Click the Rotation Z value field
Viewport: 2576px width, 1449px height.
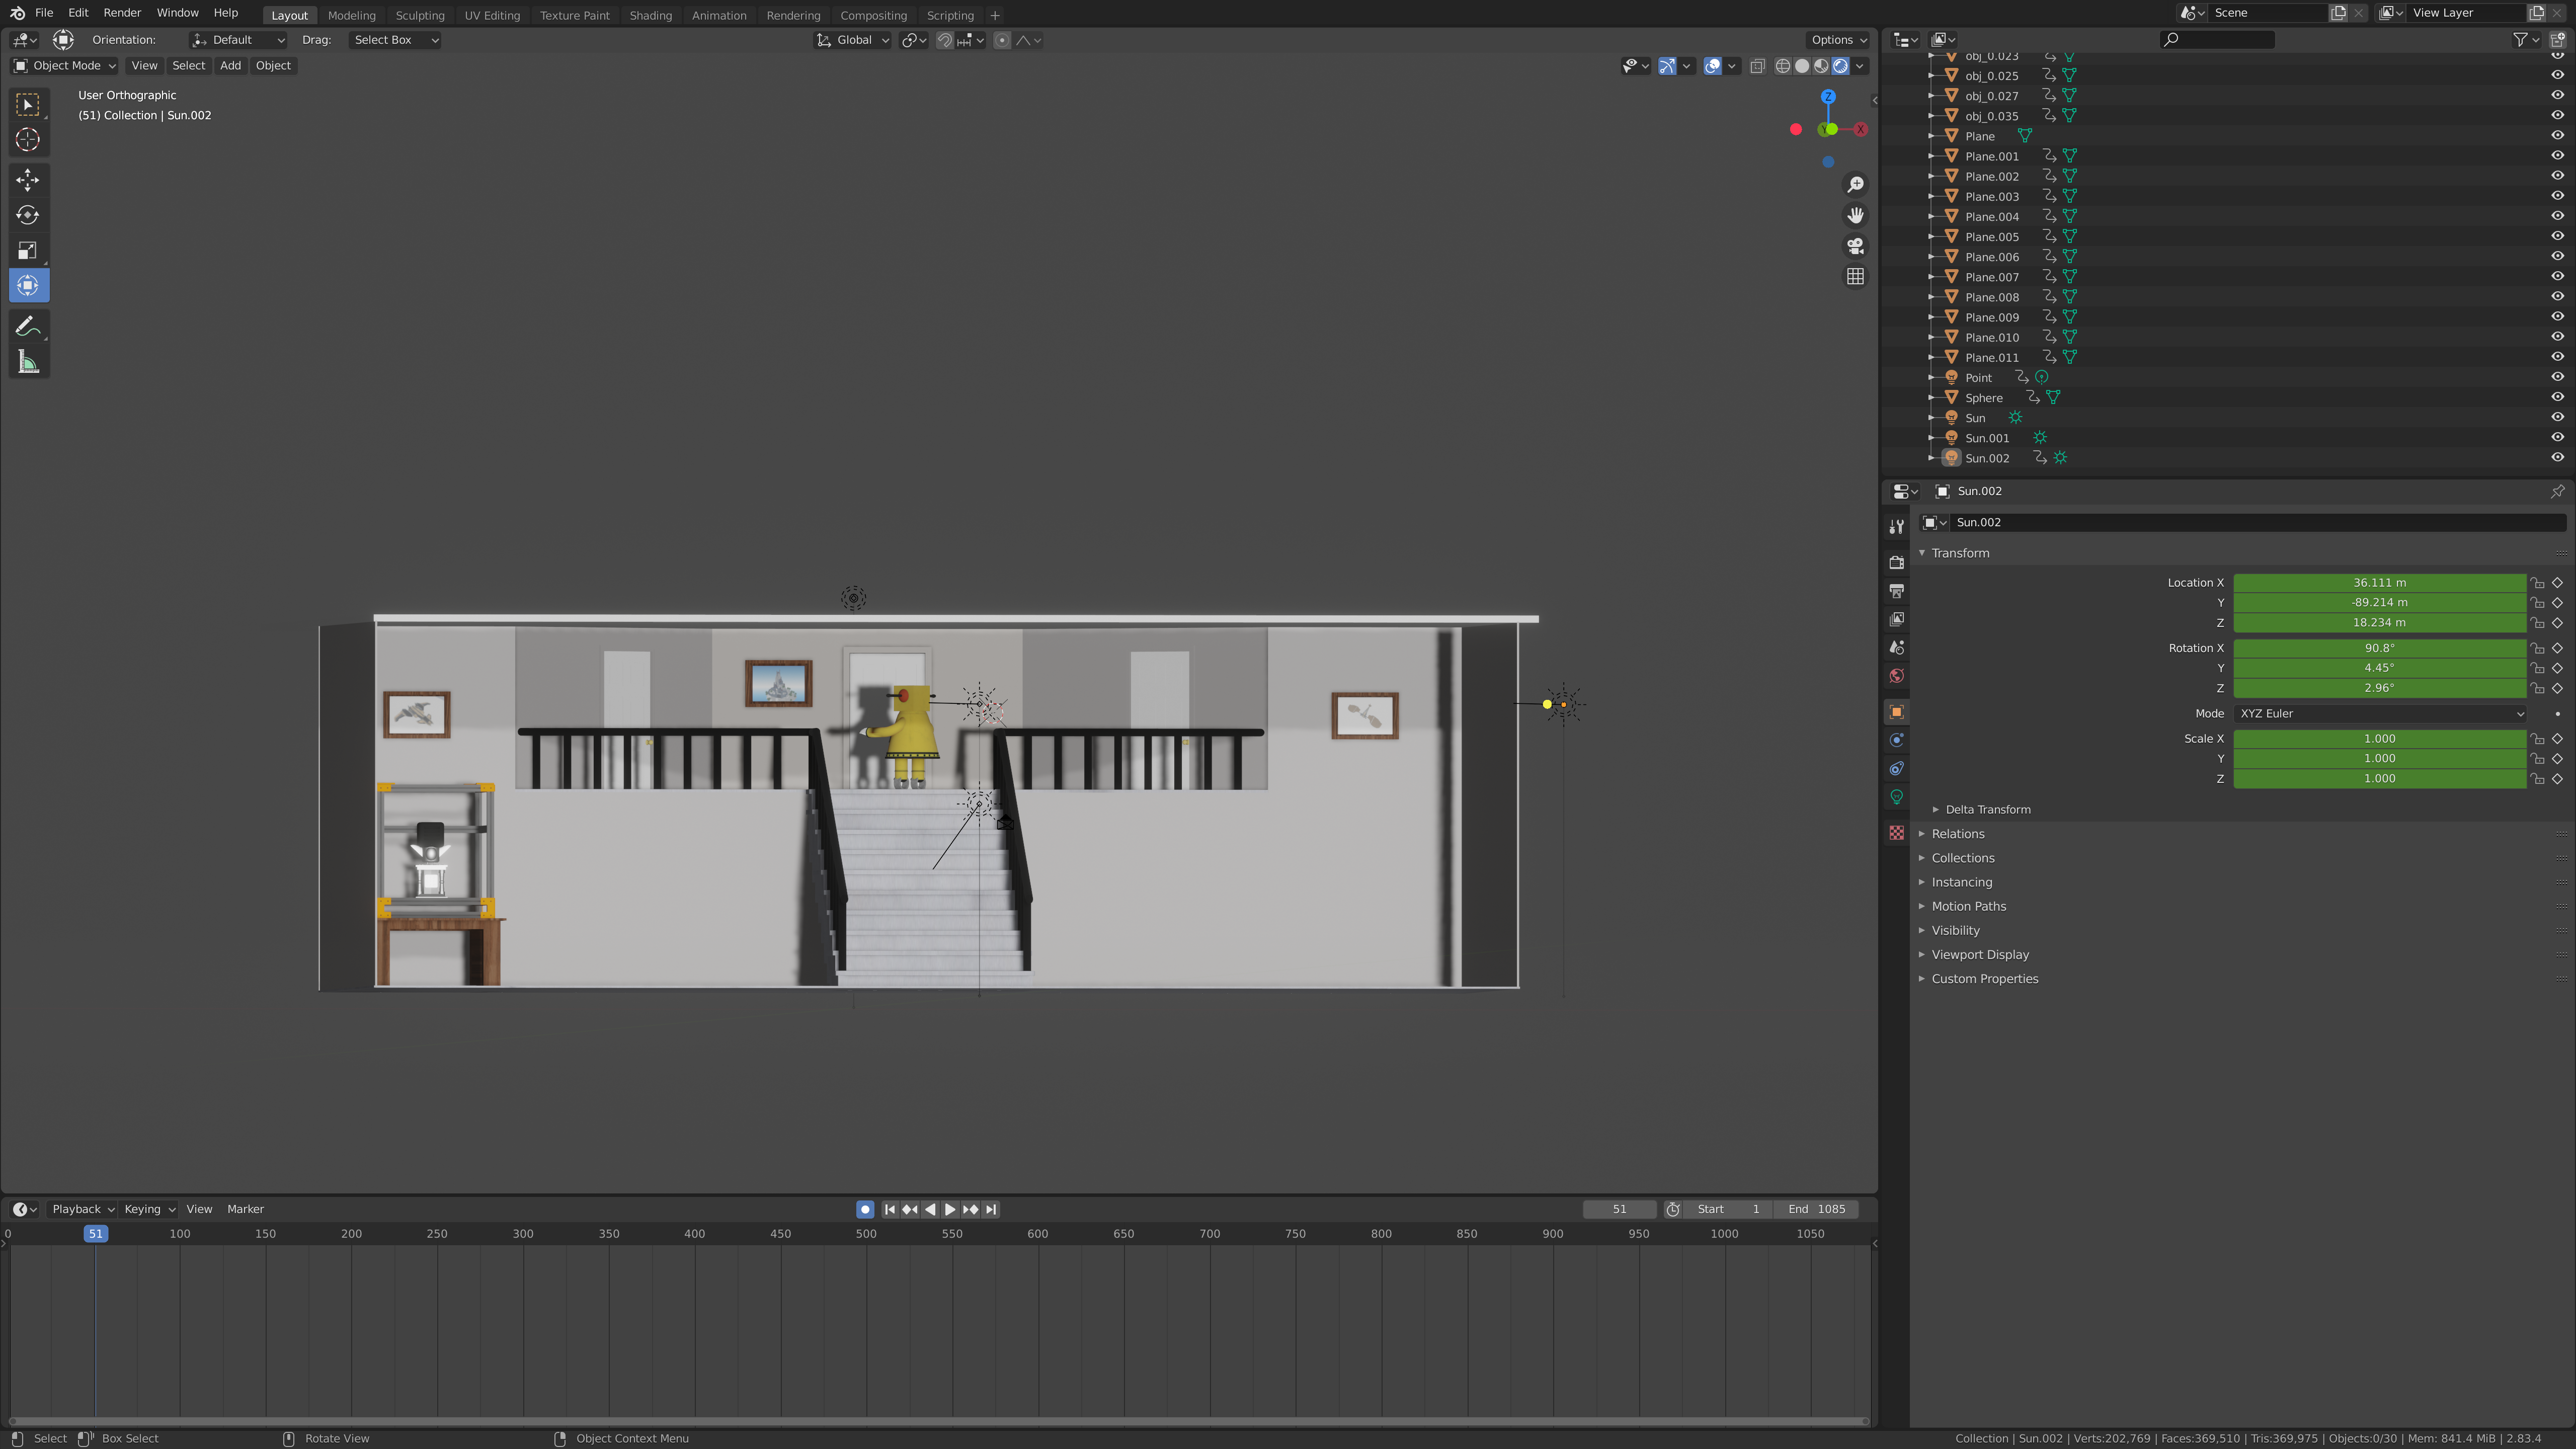pos(2378,688)
